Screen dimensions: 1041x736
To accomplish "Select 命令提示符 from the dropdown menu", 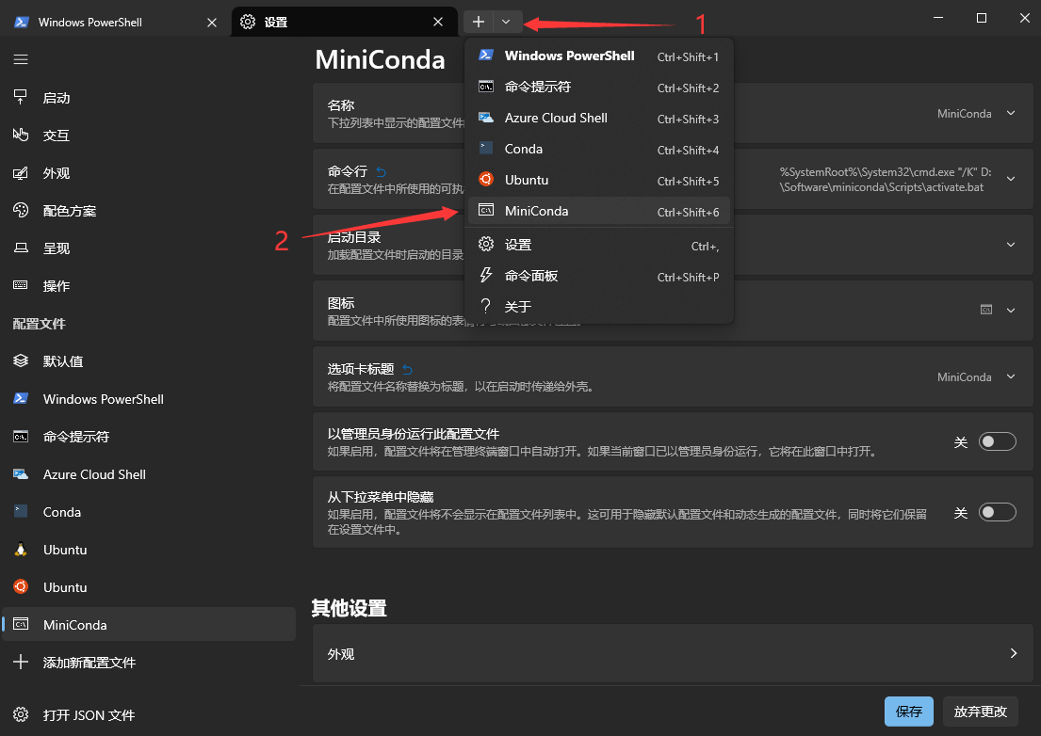I will click(599, 87).
